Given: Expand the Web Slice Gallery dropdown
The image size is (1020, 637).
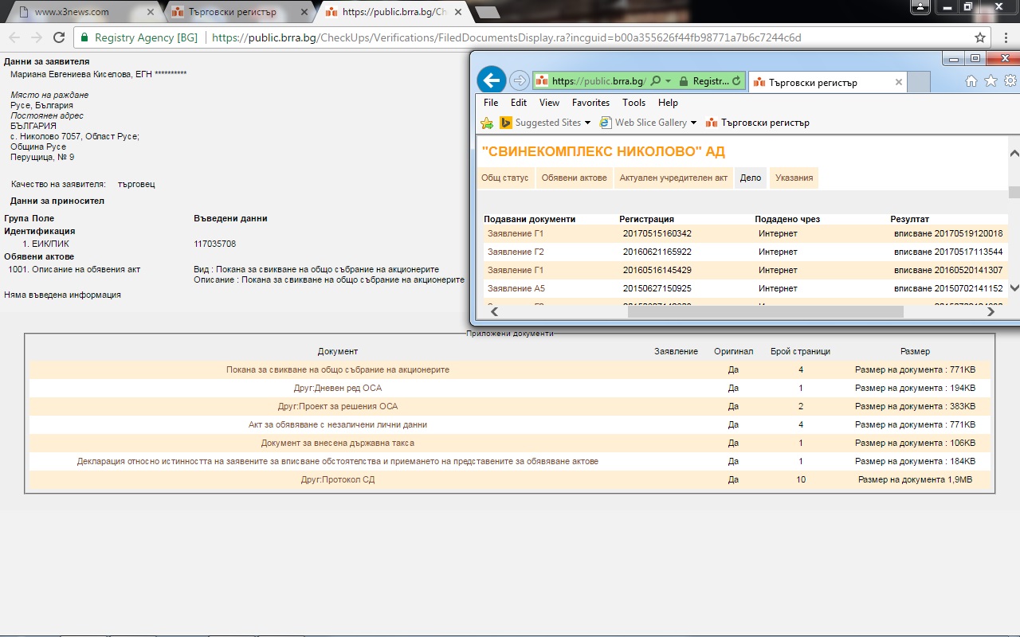Looking at the screenshot, I should pos(693,123).
